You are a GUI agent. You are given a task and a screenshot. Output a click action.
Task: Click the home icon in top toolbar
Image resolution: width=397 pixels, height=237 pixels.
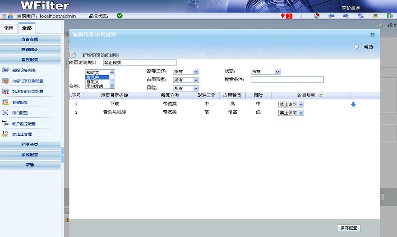coord(316,16)
